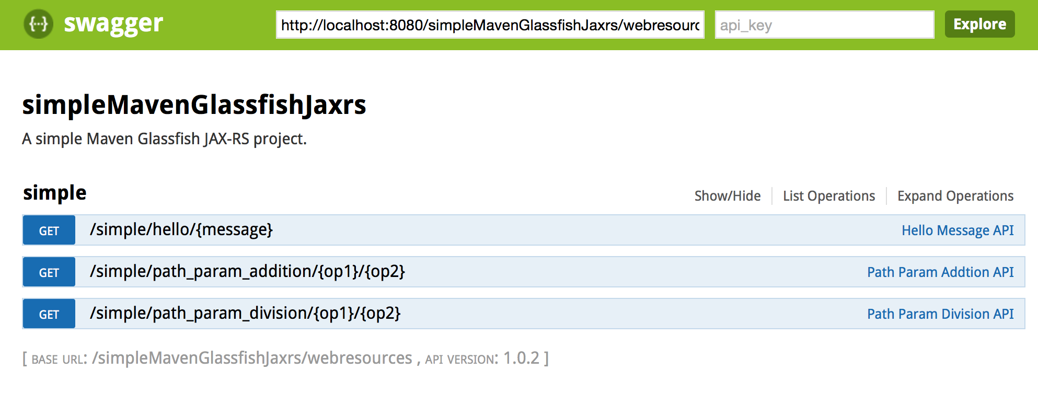The width and height of the screenshot is (1038, 393).
Task: Click the GET badge for path_param_addition endpoint
Action: click(x=48, y=272)
